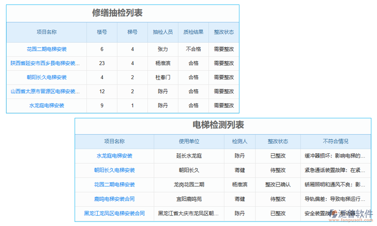Click the 需要整改 status for 张力's row

223,49
